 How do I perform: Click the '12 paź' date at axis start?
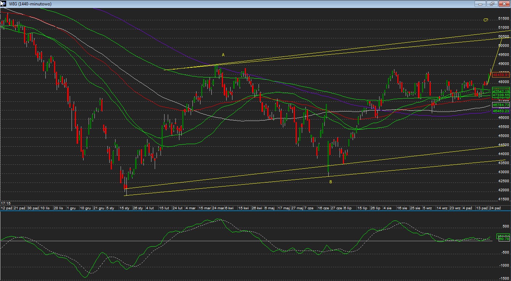click(x=7, y=208)
